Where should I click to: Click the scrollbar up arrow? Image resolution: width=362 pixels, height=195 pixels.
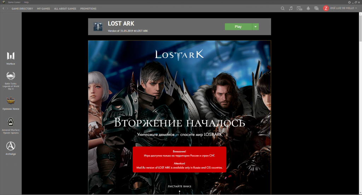pos(360,13)
